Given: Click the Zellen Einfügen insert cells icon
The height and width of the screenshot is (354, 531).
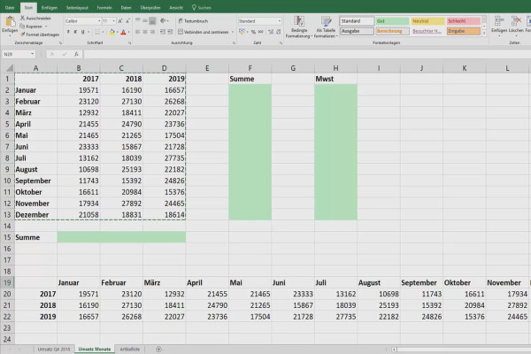Looking at the screenshot, I should pyautogui.click(x=499, y=21).
